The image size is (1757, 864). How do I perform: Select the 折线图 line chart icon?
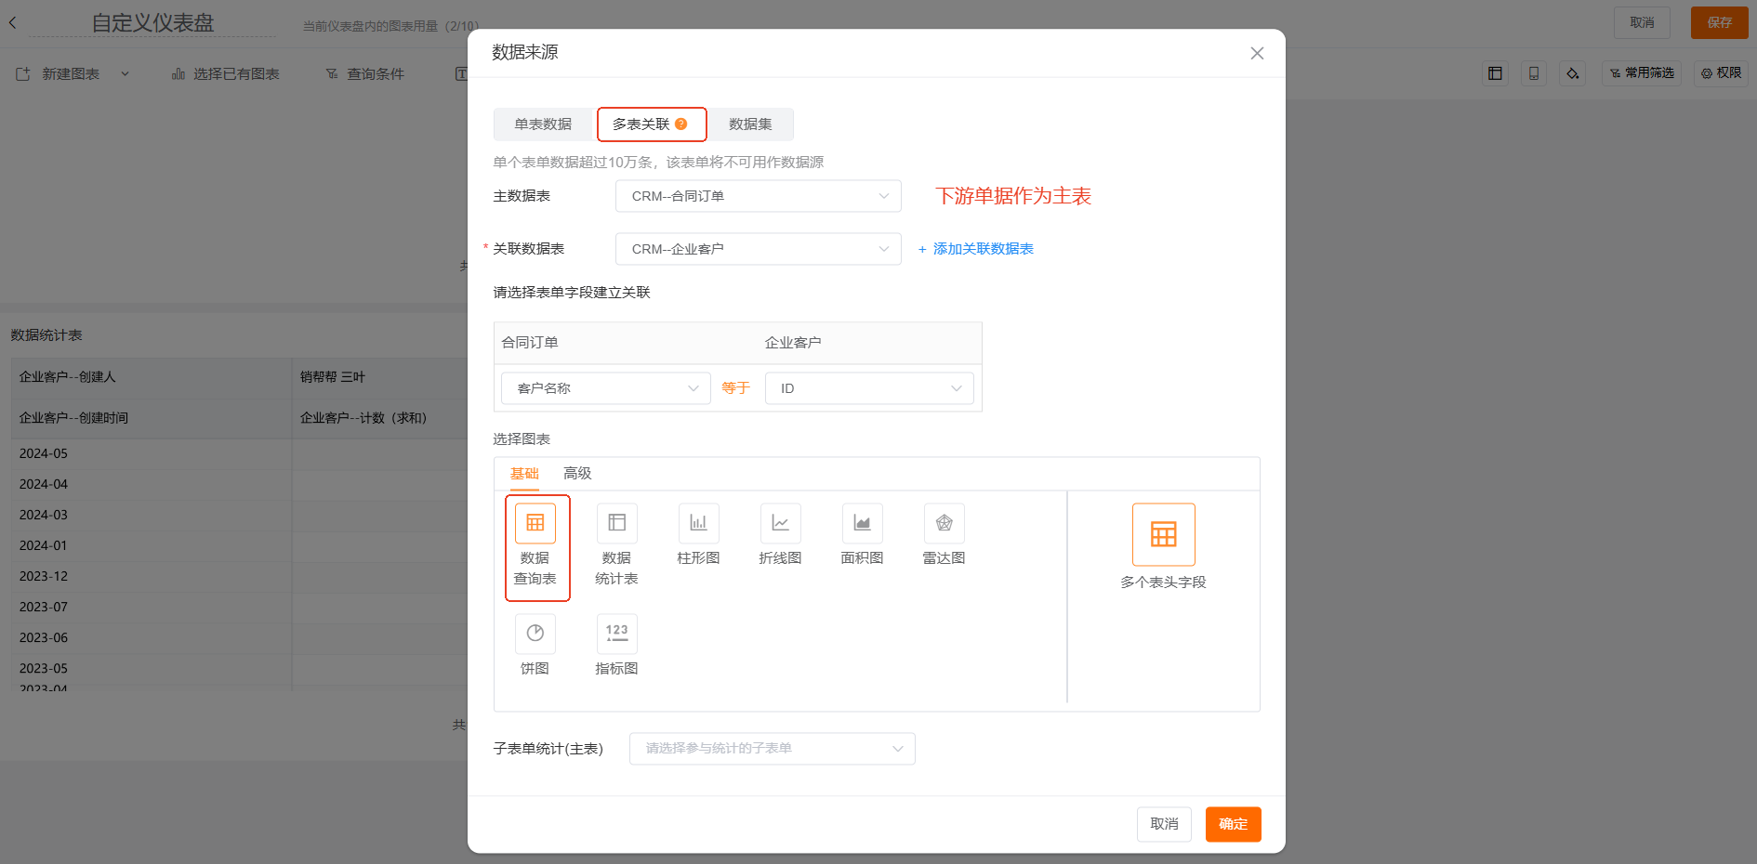pos(780,523)
